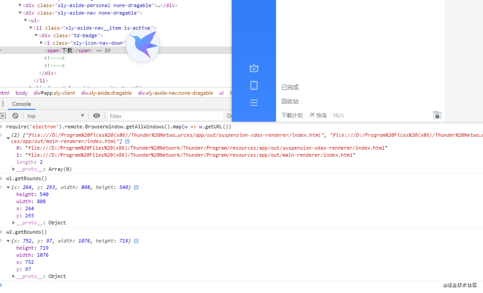The width and height of the screenshot is (483, 293).
Task: Click the Thunder hummingbird floating icon
Action: (x=143, y=45)
